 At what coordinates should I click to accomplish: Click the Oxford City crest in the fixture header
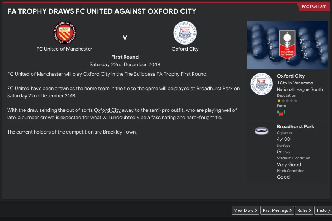tap(185, 33)
